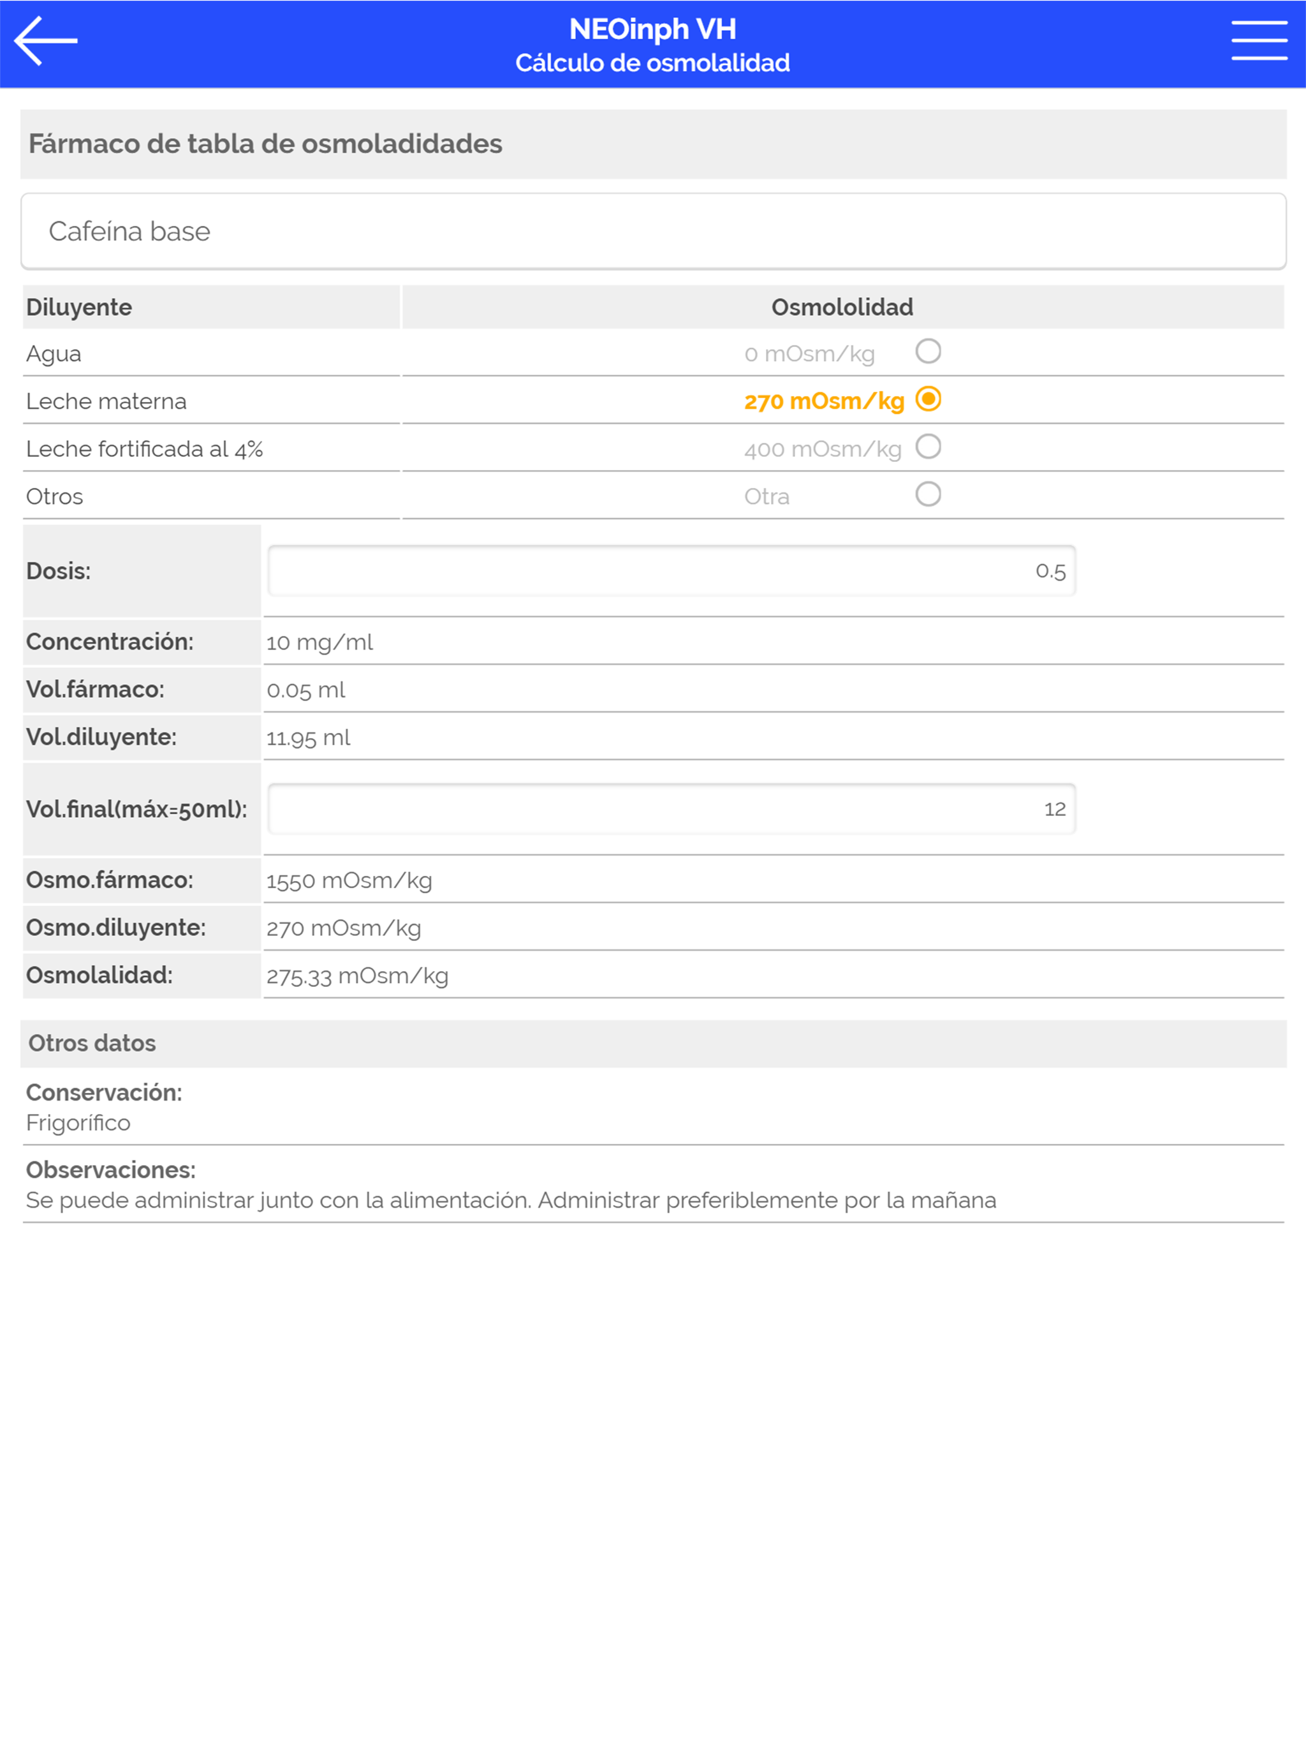
Task: Click the Osmolalidad result 275.33 mOsm/kg
Action: coord(357,975)
